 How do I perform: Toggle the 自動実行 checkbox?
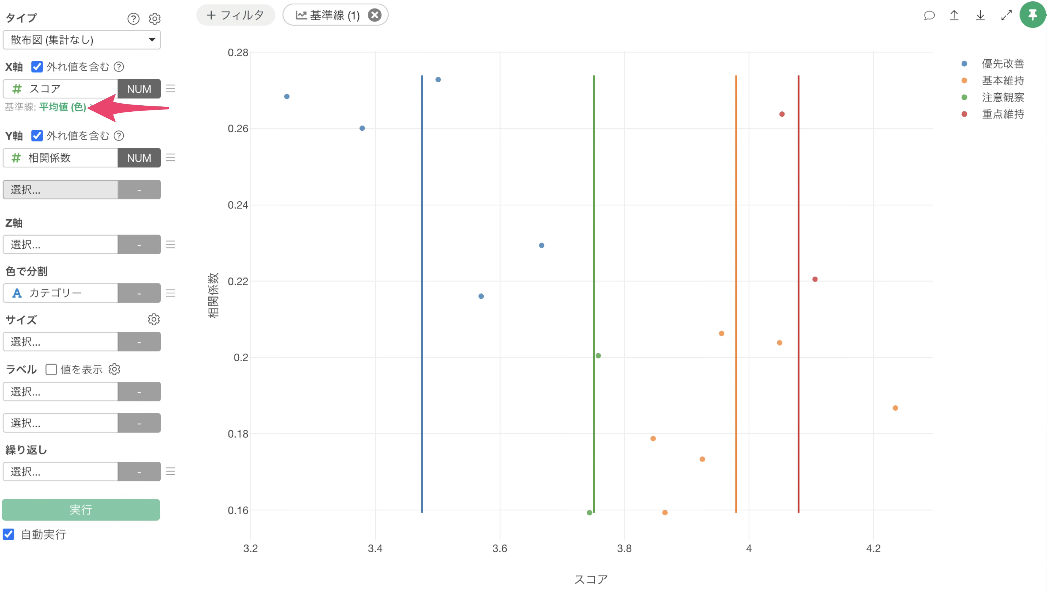(9, 534)
